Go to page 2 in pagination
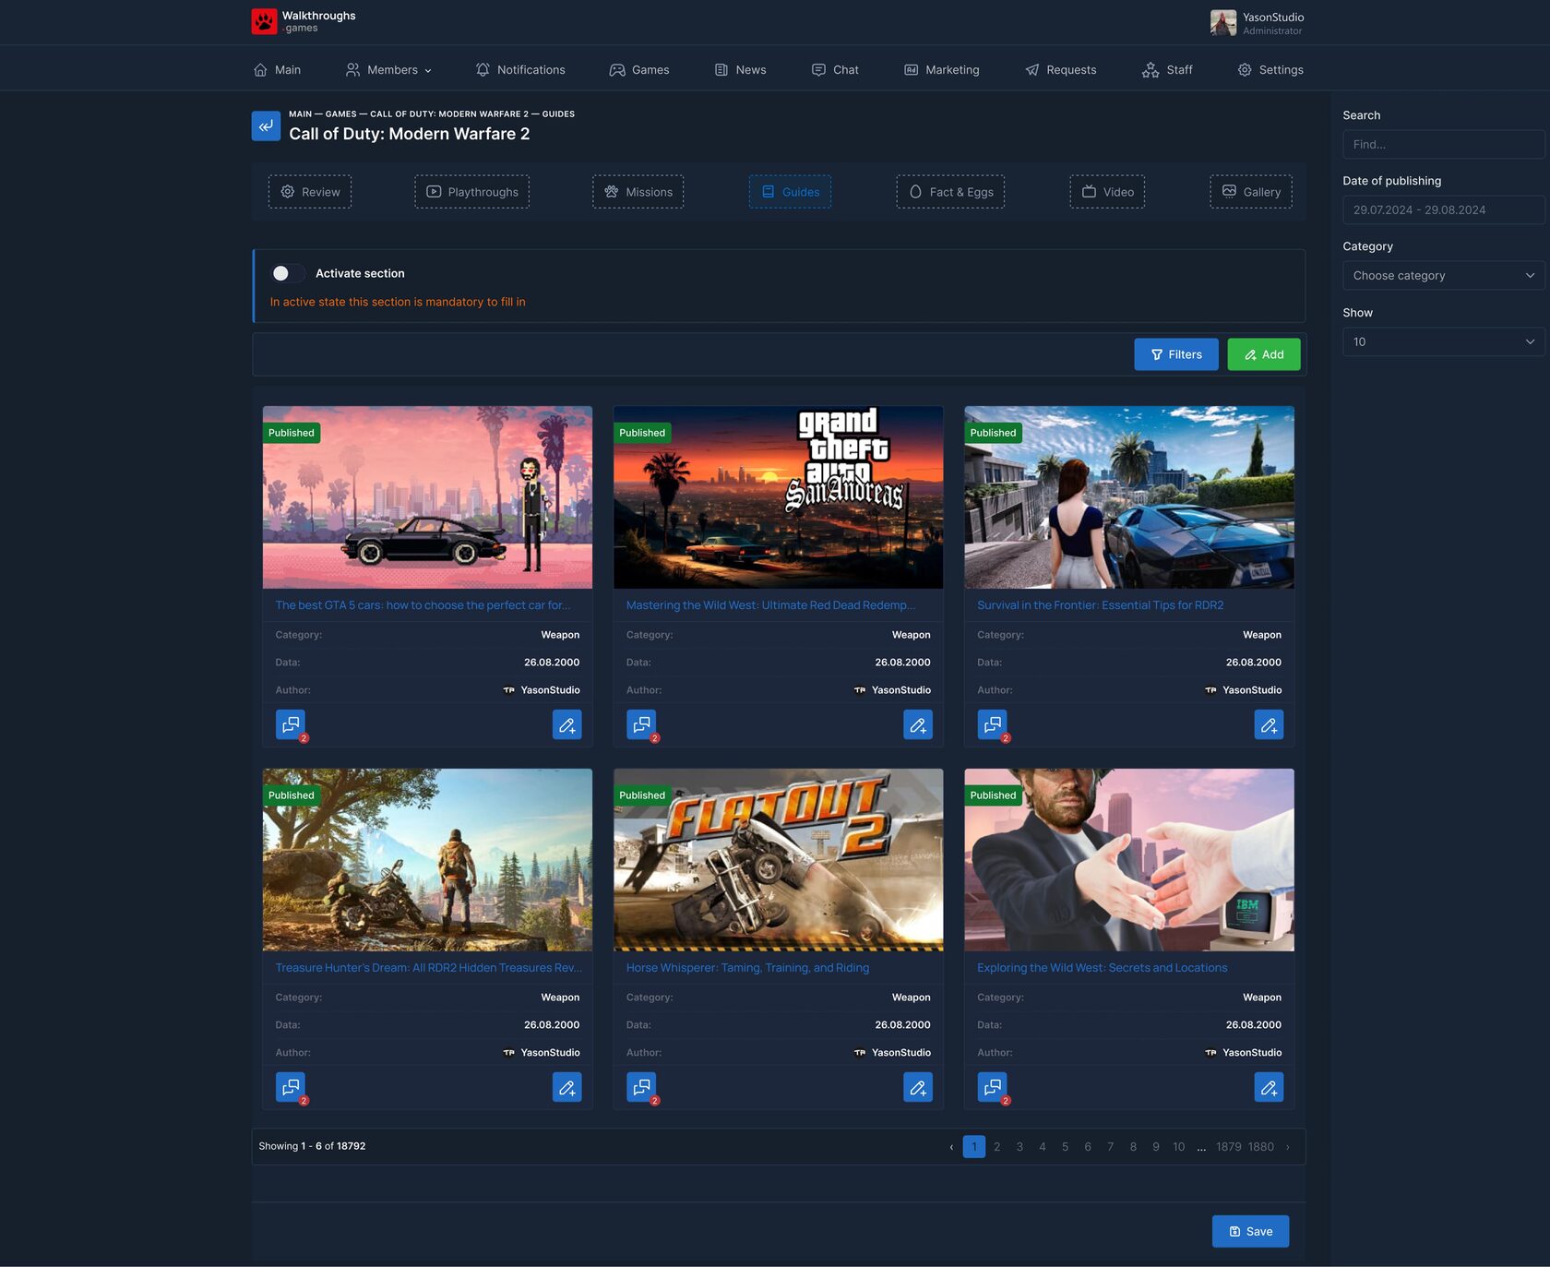Screen dimensions: 1550x1267 [996, 1147]
